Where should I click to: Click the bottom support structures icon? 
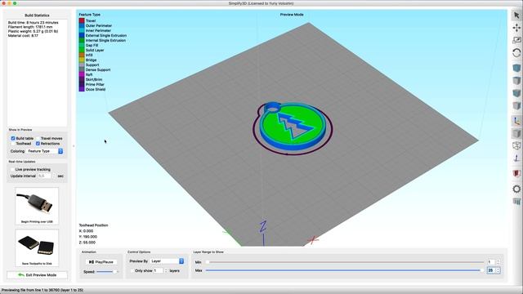click(516, 201)
